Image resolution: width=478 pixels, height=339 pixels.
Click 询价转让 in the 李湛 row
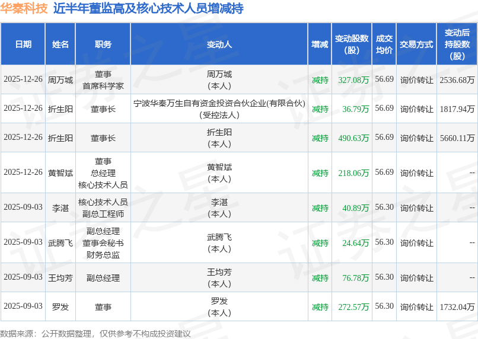(x=416, y=208)
